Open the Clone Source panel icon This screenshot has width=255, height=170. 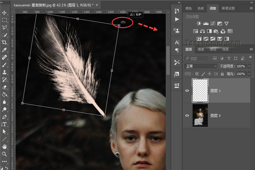(177, 31)
